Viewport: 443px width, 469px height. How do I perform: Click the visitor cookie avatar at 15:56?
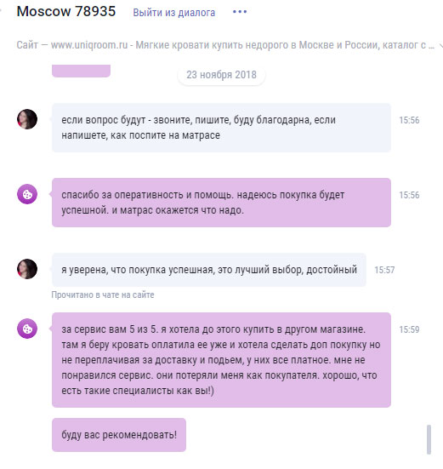(27, 194)
